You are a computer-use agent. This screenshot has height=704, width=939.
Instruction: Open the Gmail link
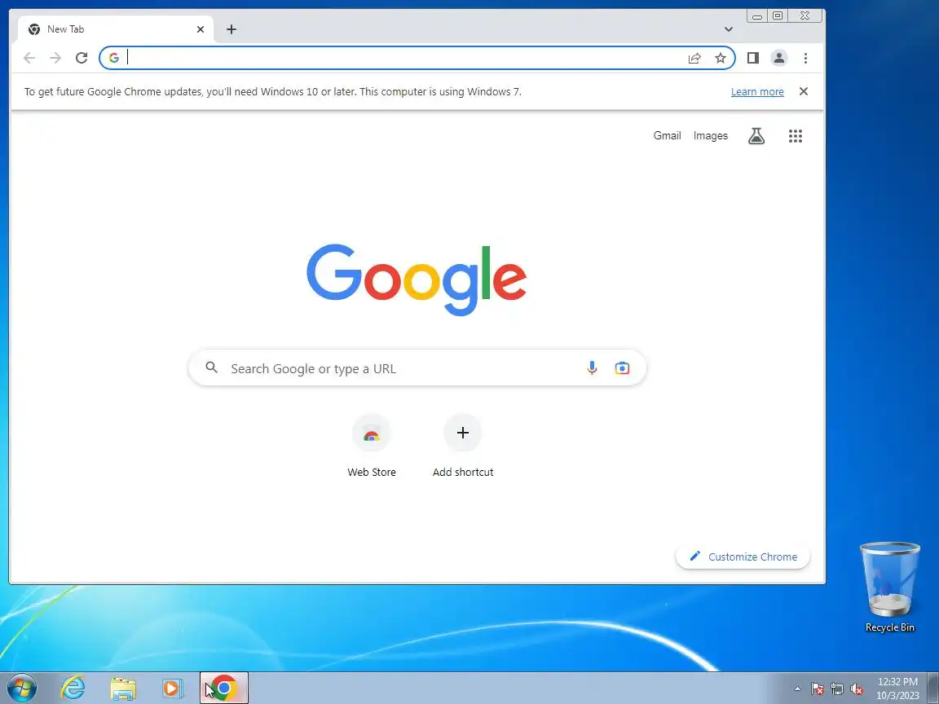pyautogui.click(x=667, y=135)
